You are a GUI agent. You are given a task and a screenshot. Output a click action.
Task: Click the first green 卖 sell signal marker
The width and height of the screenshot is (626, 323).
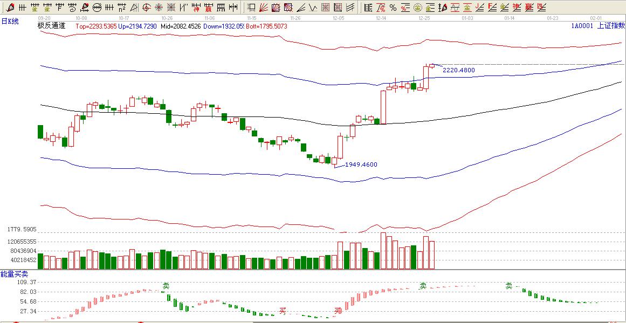[x=167, y=286]
